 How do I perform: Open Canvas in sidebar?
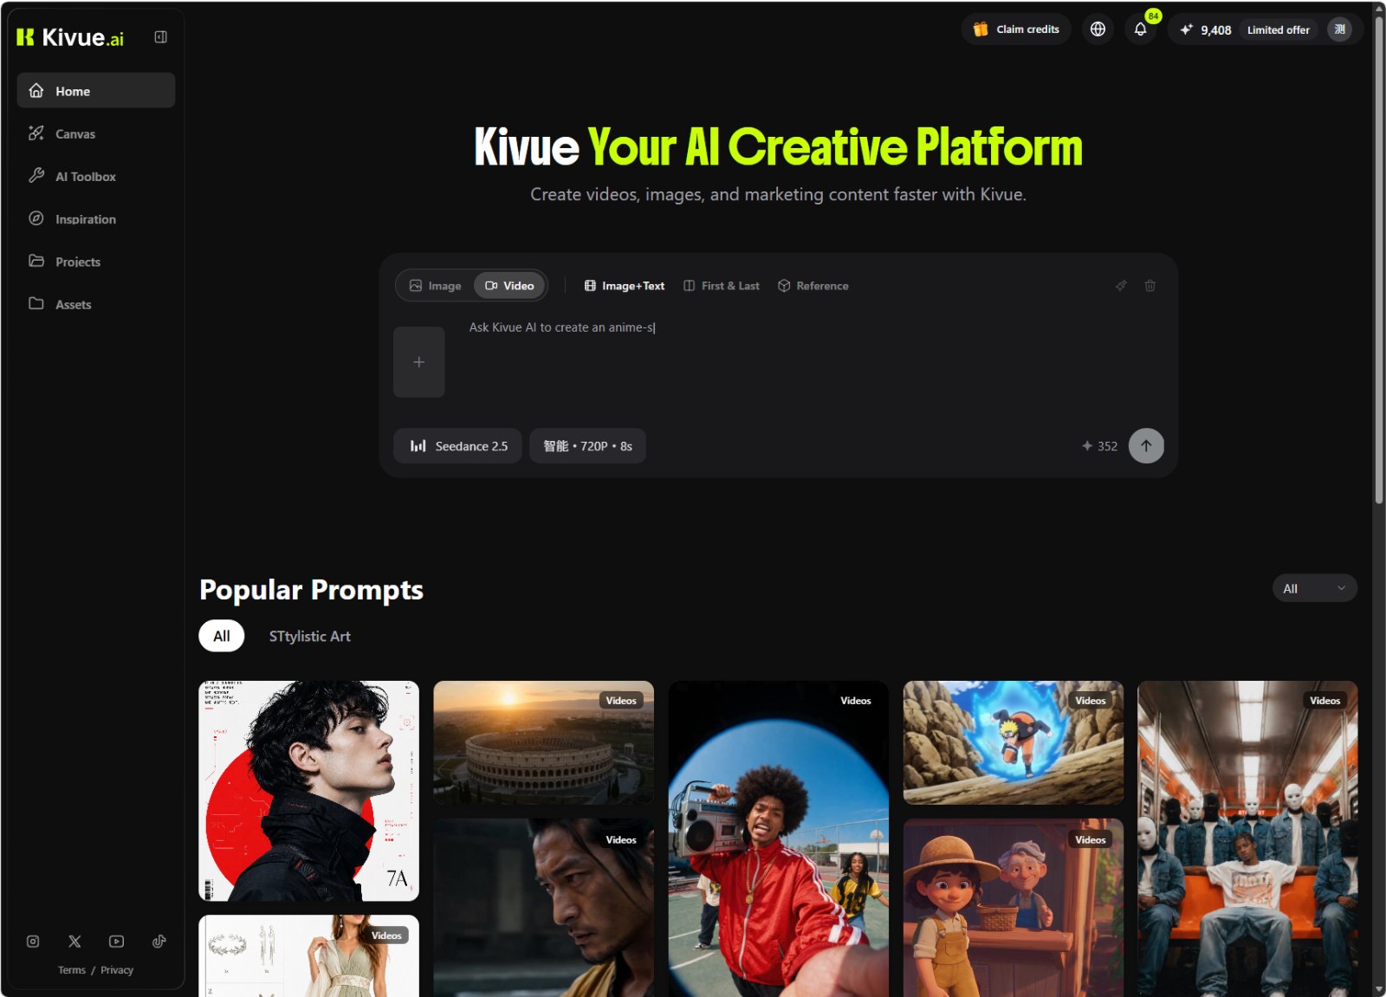pyautogui.click(x=96, y=133)
